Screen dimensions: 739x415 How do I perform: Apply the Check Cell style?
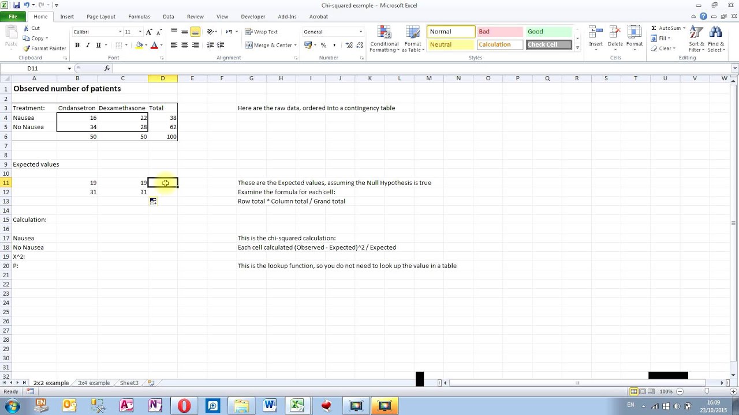coord(549,44)
